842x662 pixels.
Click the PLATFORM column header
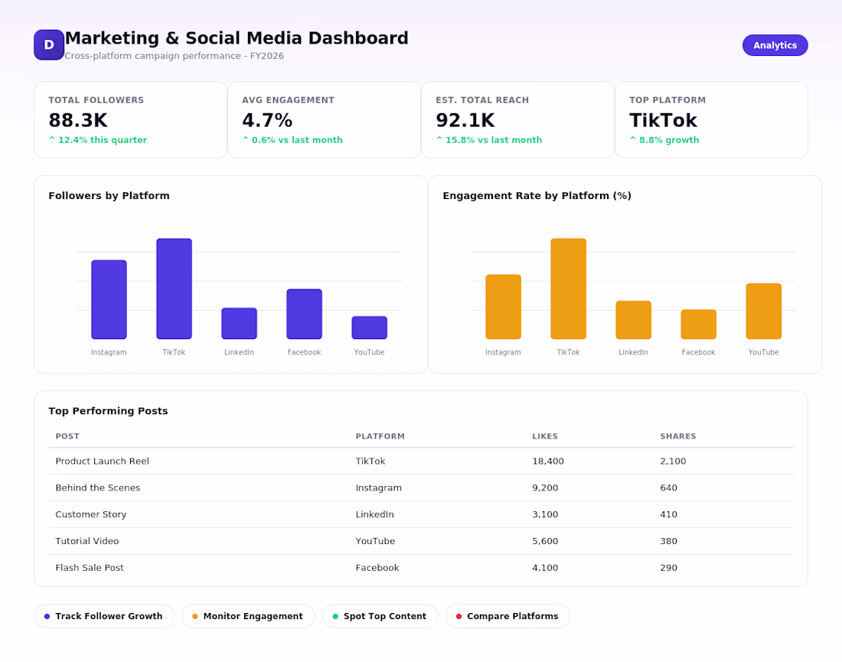(380, 436)
